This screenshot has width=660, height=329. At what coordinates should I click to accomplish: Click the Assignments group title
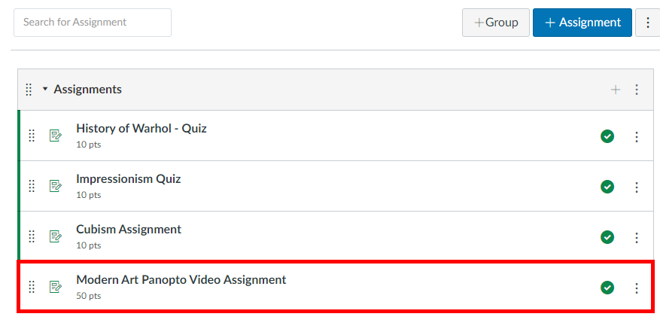pos(87,90)
